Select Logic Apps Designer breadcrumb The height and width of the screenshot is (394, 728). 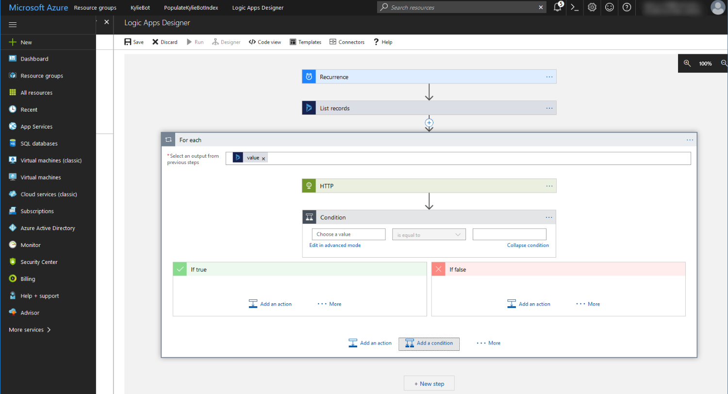(x=258, y=8)
